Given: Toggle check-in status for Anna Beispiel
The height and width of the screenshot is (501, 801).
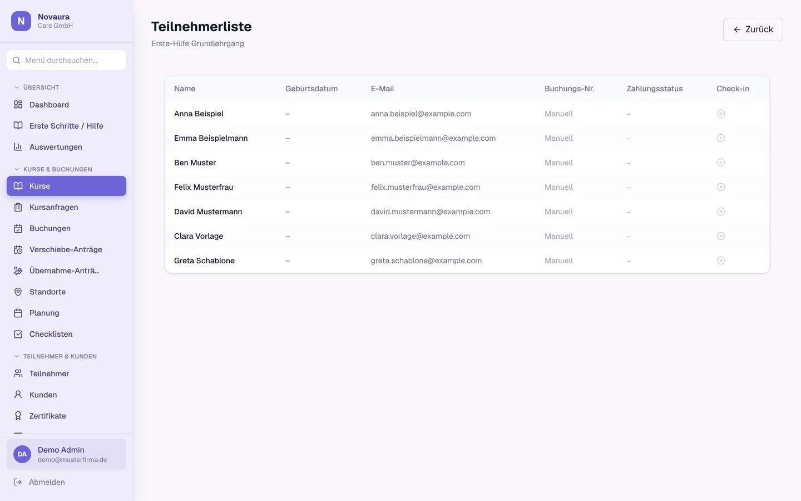Looking at the screenshot, I should click(x=721, y=114).
